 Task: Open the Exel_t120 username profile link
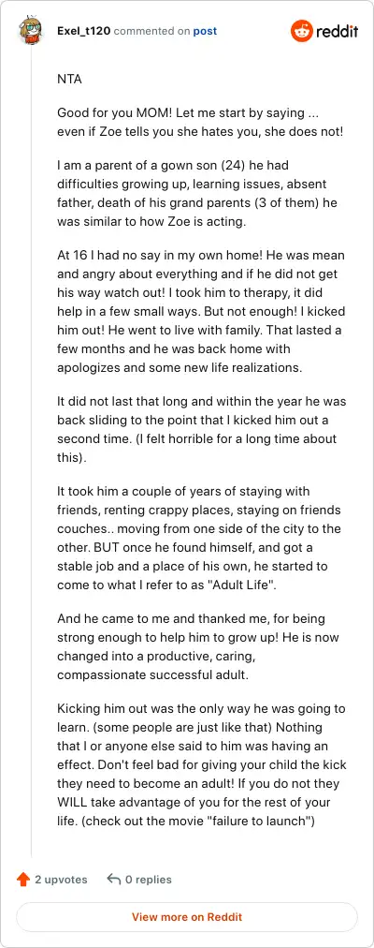[84, 31]
